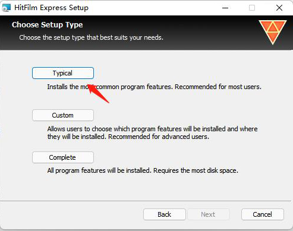Screen dimensions: 293x231
Task: Choose the Typical setup type
Action: (63, 73)
